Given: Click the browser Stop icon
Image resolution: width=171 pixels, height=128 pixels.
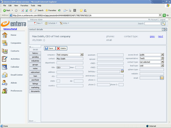Looking at the screenshot, I should tap(22, 10).
